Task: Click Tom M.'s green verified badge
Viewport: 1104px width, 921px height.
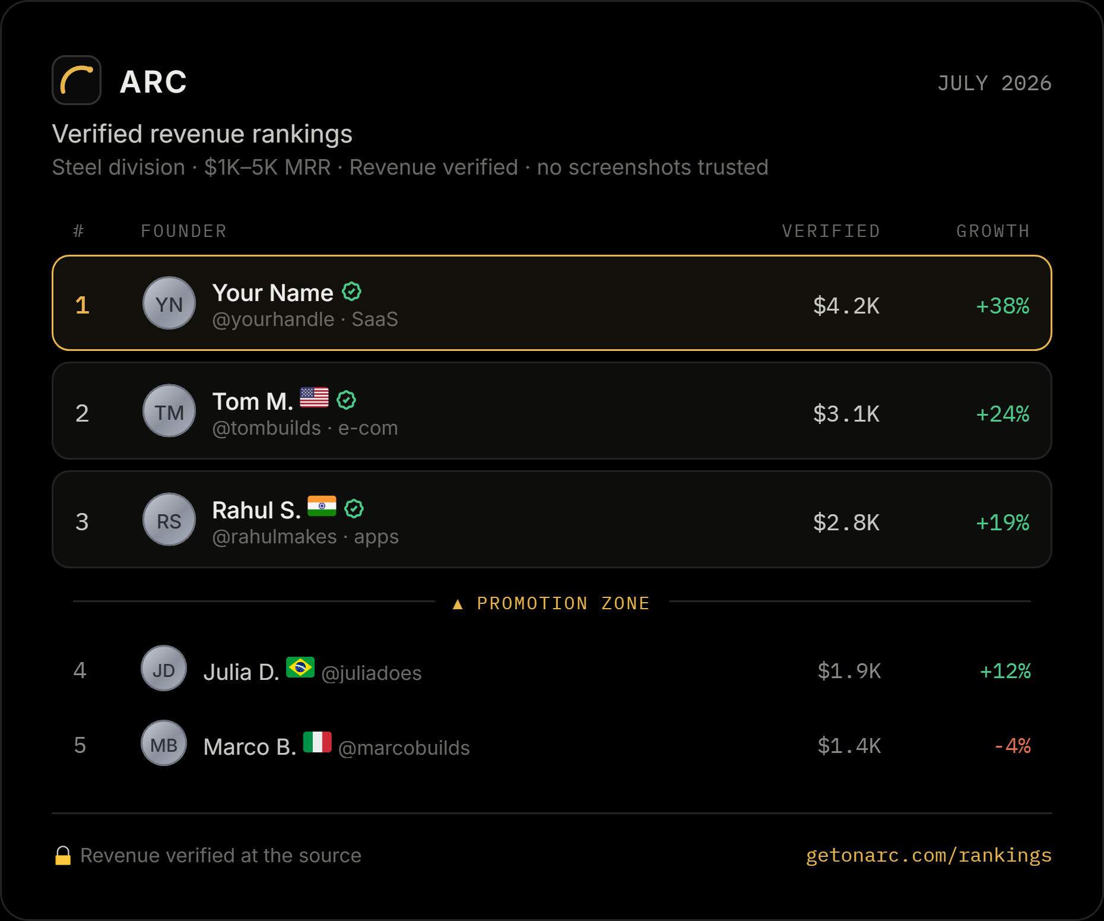Action: coord(346,400)
